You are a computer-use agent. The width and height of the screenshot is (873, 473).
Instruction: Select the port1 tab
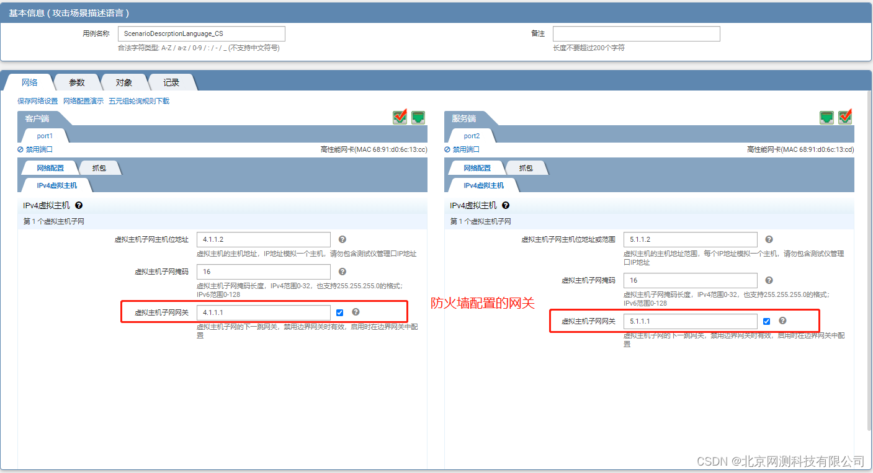(45, 136)
